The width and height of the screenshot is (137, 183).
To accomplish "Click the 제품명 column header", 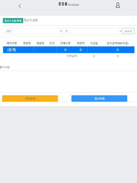I will [x=40, y=43].
